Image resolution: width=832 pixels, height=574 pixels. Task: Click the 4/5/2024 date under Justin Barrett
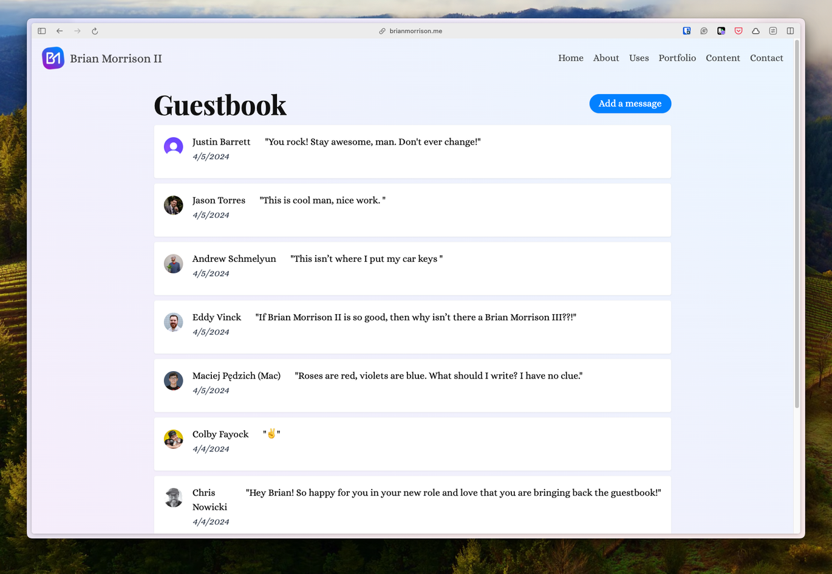[211, 157]
